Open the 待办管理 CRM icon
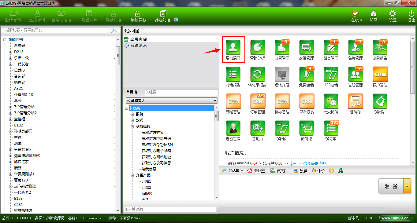This screenshot has width=417, height=223. (282, 101)
